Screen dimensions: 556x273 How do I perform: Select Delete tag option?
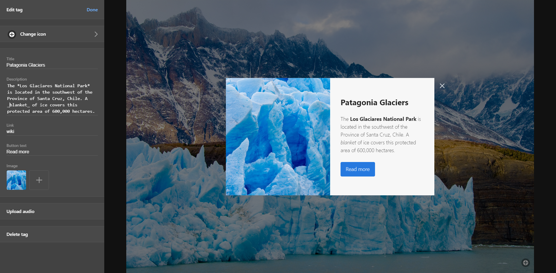pyautogui.click(x=52, y=234)
